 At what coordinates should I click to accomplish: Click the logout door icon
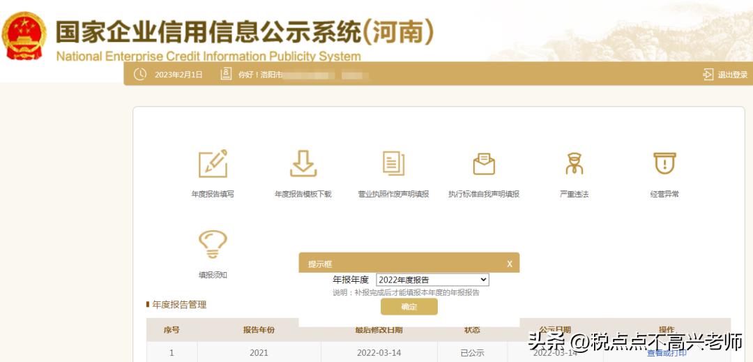708,75
